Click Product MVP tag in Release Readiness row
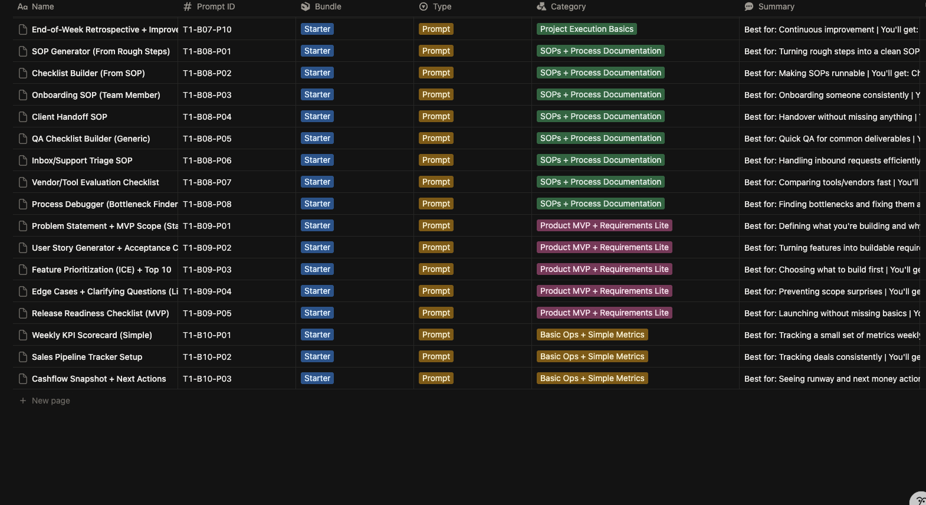The image size is (926, 505). click(x=605, y=313)
